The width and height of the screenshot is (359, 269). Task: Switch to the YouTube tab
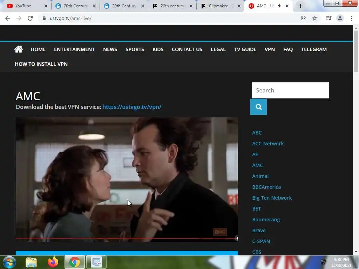(23, 6)
